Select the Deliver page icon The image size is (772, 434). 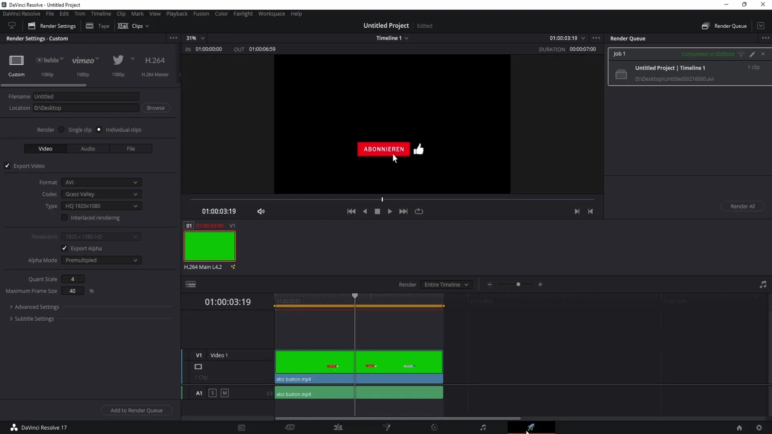coord(531,427)
